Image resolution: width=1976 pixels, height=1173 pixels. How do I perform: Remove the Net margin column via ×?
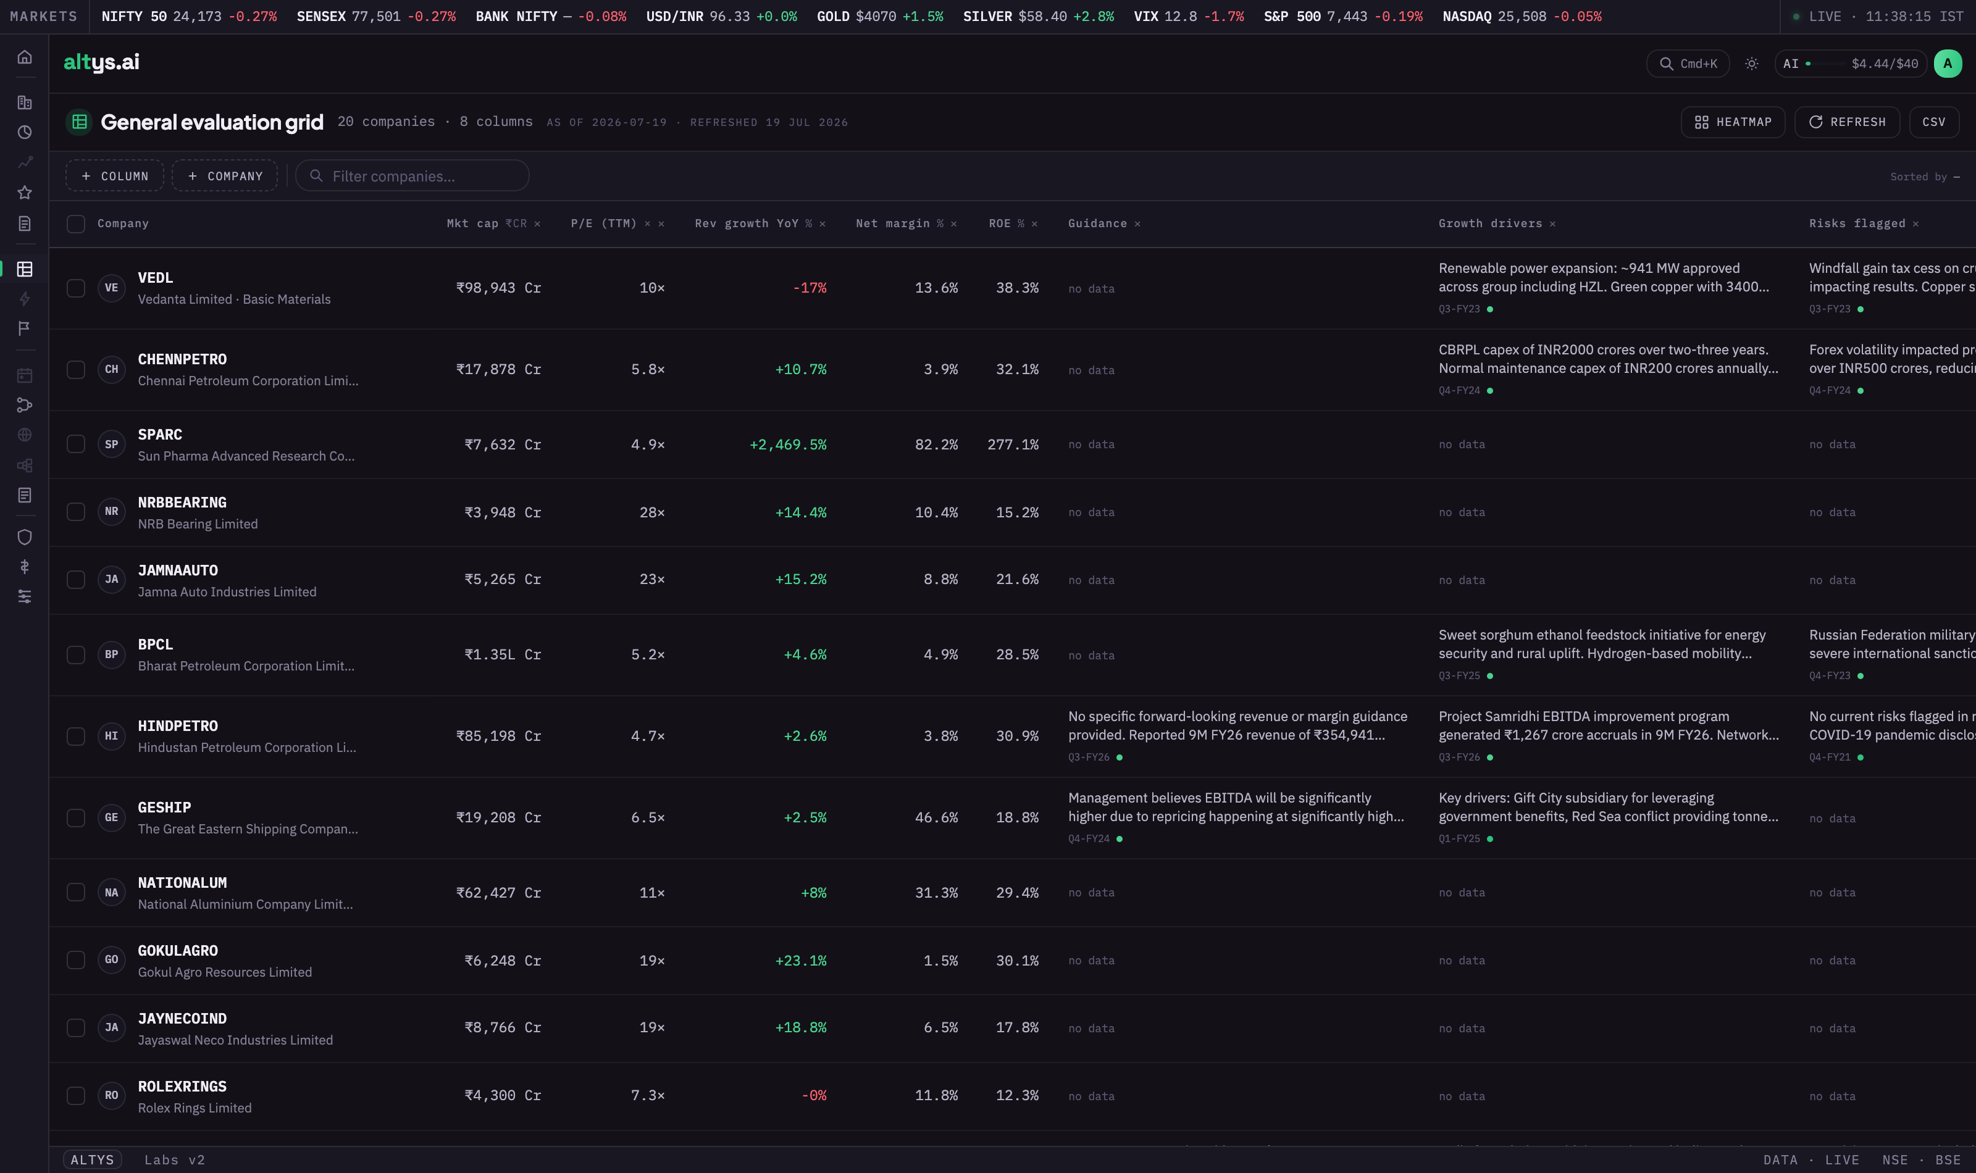click(954, 223)
